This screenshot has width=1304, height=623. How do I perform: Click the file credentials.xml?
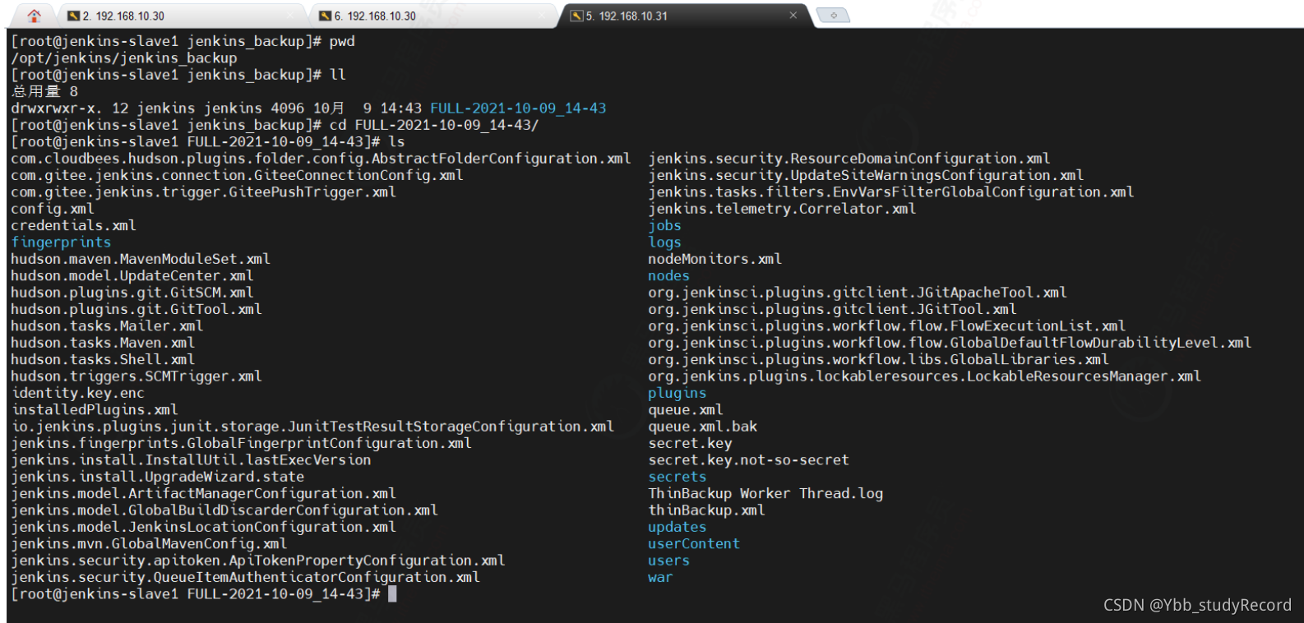[x=73, y=225]
